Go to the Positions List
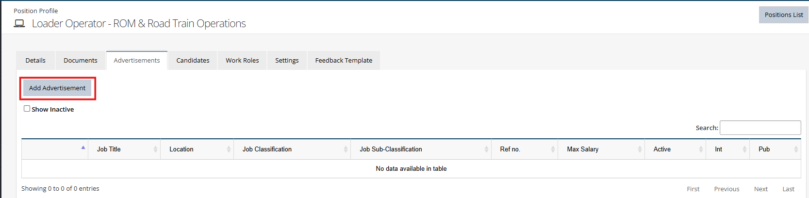The image size is (809, 198). pyautogui.click(x=783, y=15)
